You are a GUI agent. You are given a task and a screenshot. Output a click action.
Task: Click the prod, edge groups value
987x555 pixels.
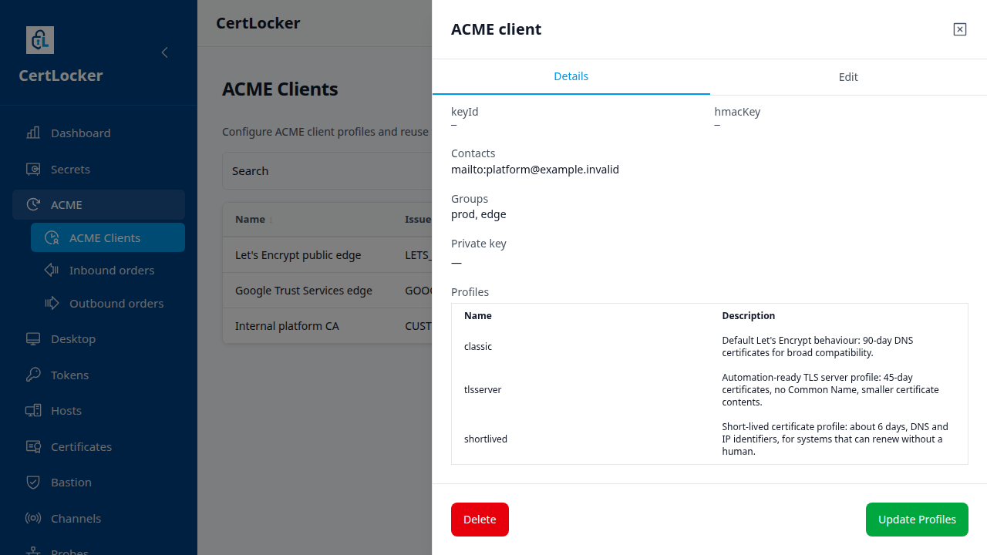tap(479, 214)
